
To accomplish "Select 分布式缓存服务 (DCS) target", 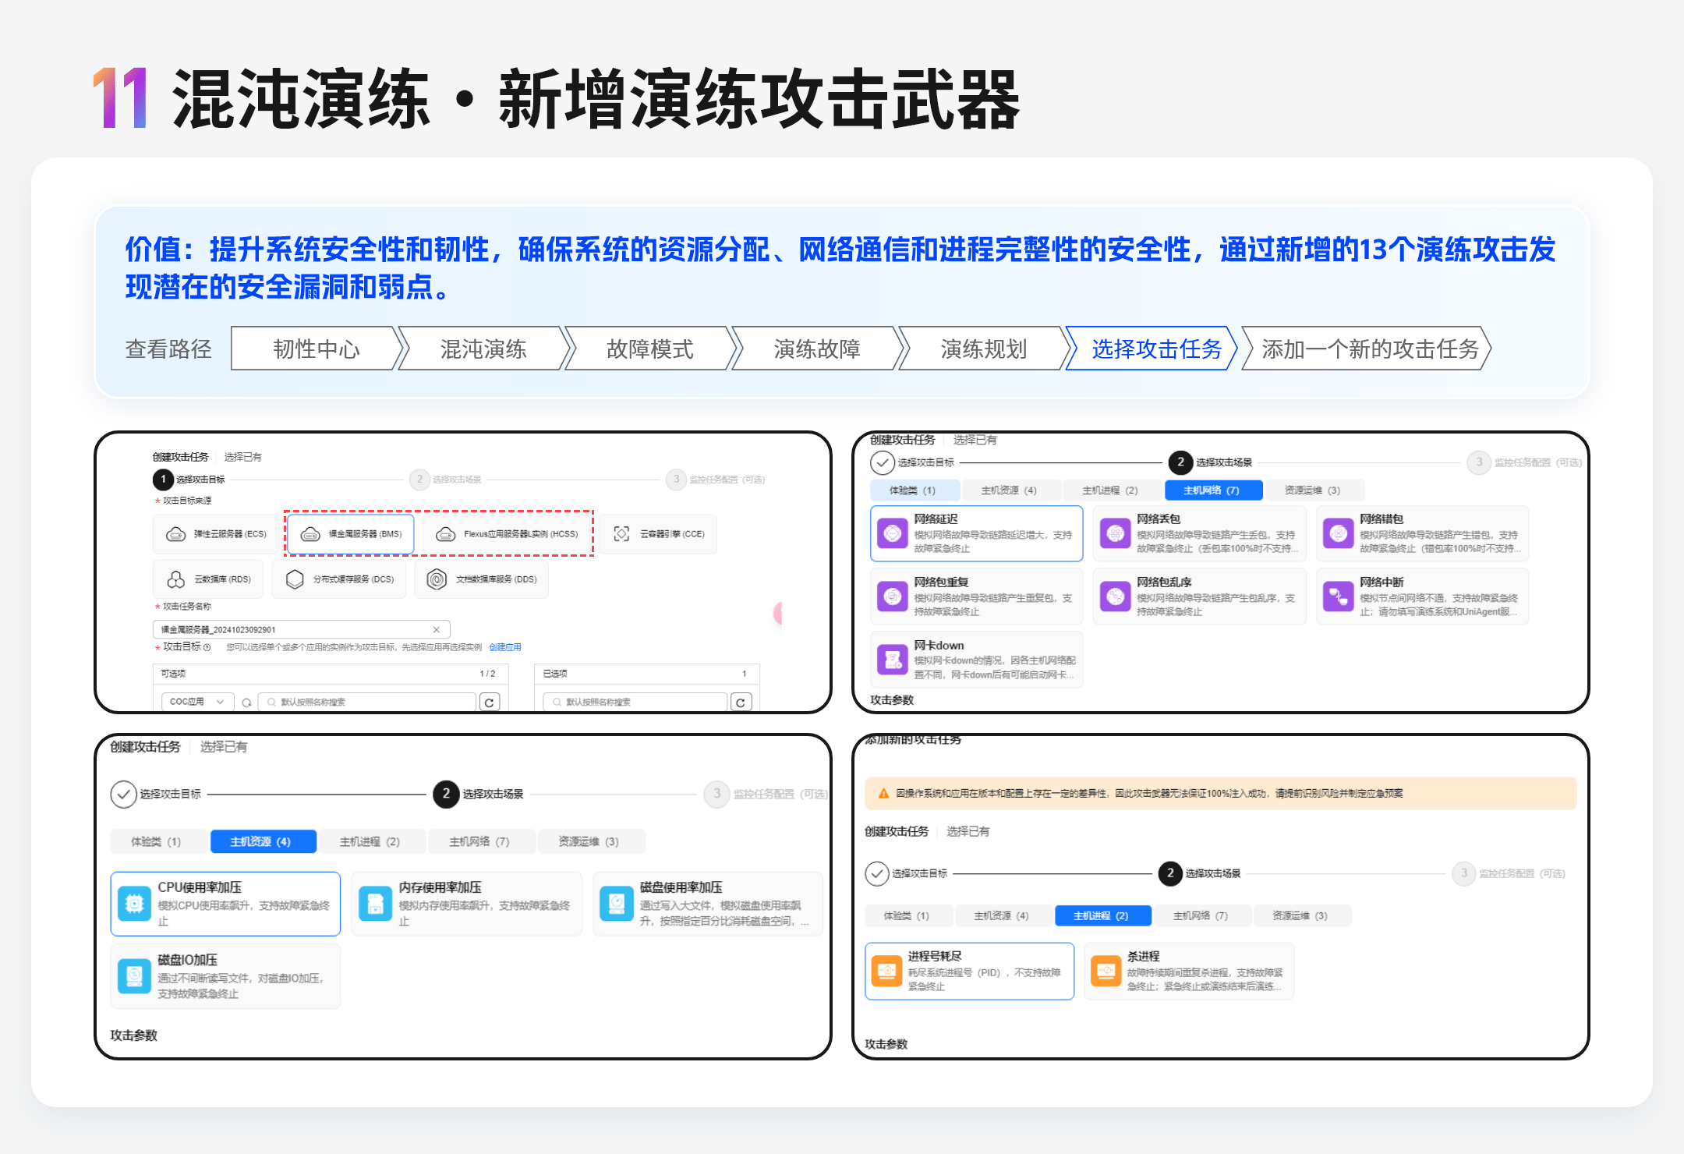I will click(339, 579).
